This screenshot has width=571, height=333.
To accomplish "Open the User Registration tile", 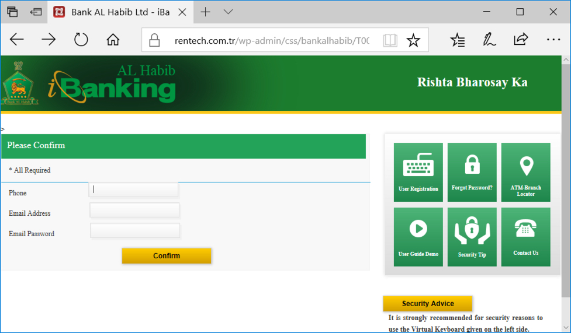I will click(x=418, y=172).
